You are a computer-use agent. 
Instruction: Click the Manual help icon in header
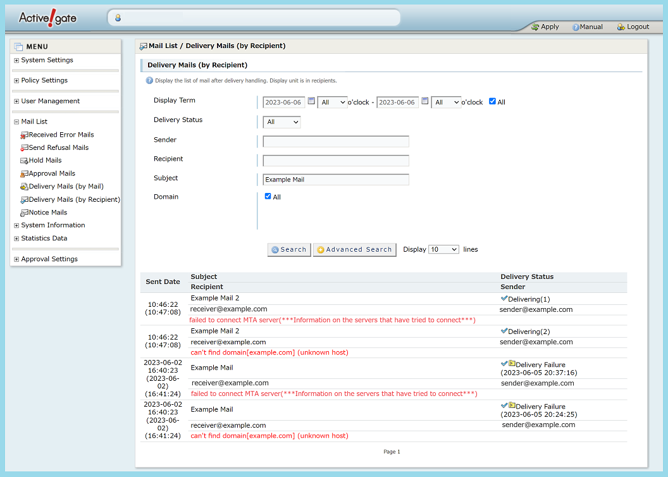click(x=576, y=27)
